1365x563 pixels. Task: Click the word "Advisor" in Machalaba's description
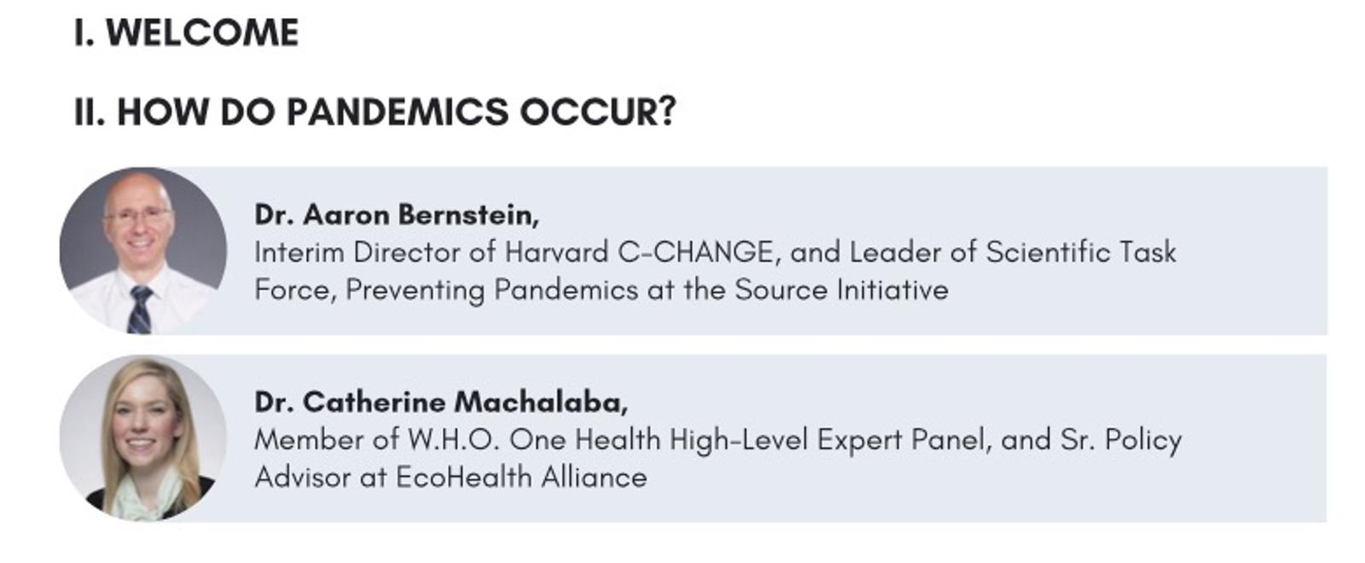click(303, 477)
